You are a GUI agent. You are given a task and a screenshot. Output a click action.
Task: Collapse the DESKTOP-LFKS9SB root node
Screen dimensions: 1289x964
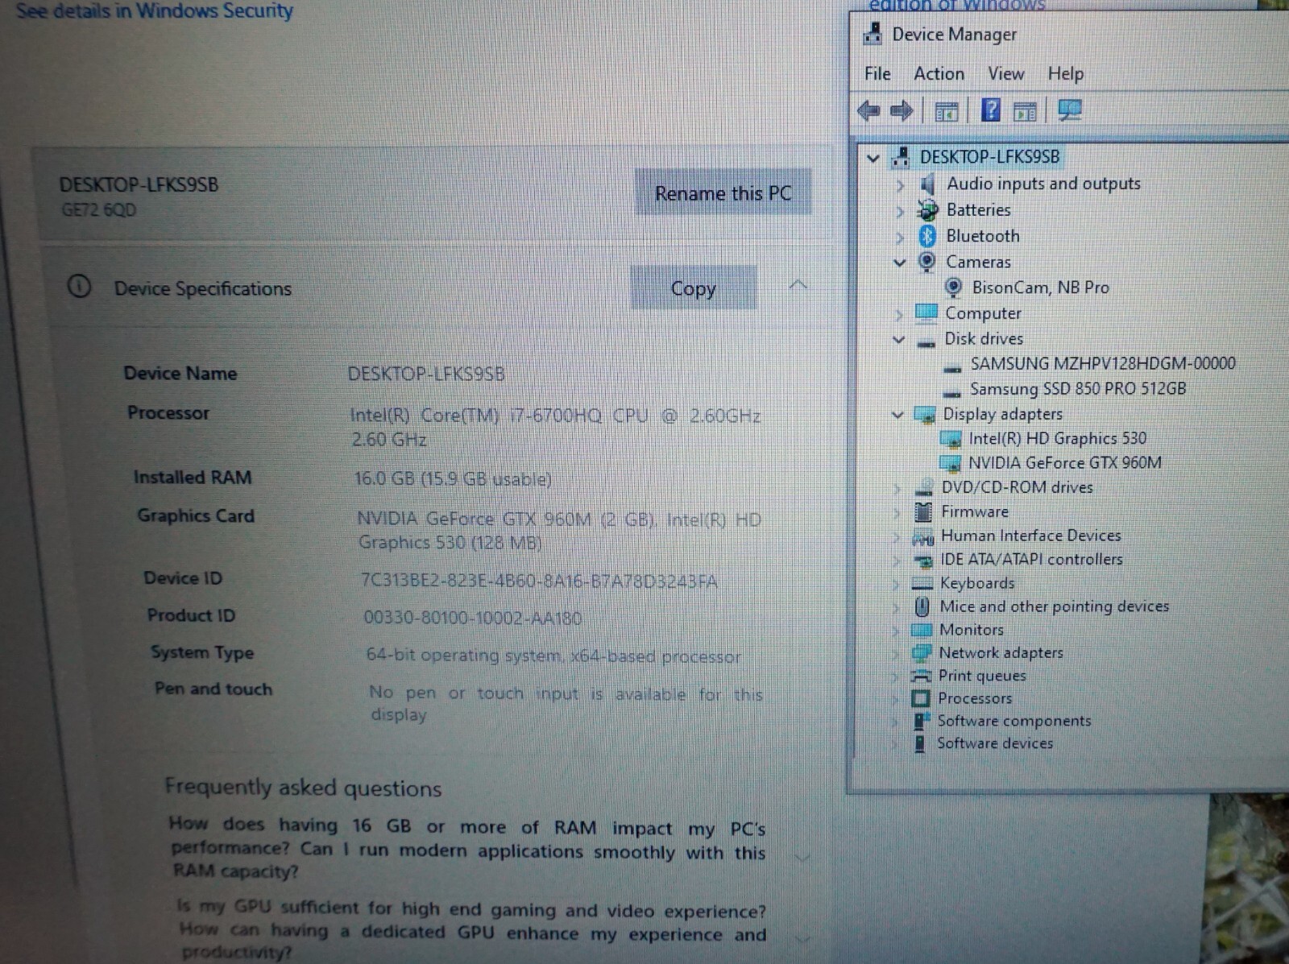(873, 158)
